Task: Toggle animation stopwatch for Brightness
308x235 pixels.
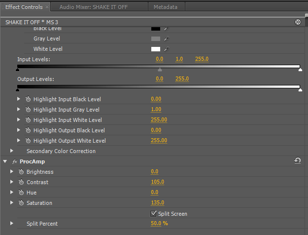Action: pos(21,172)
